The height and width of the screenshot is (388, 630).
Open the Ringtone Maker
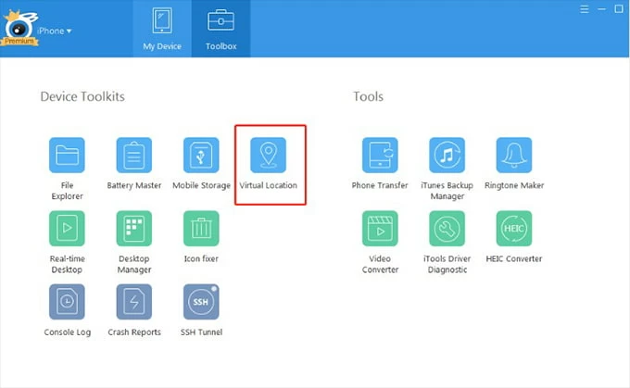click(514, 156)
